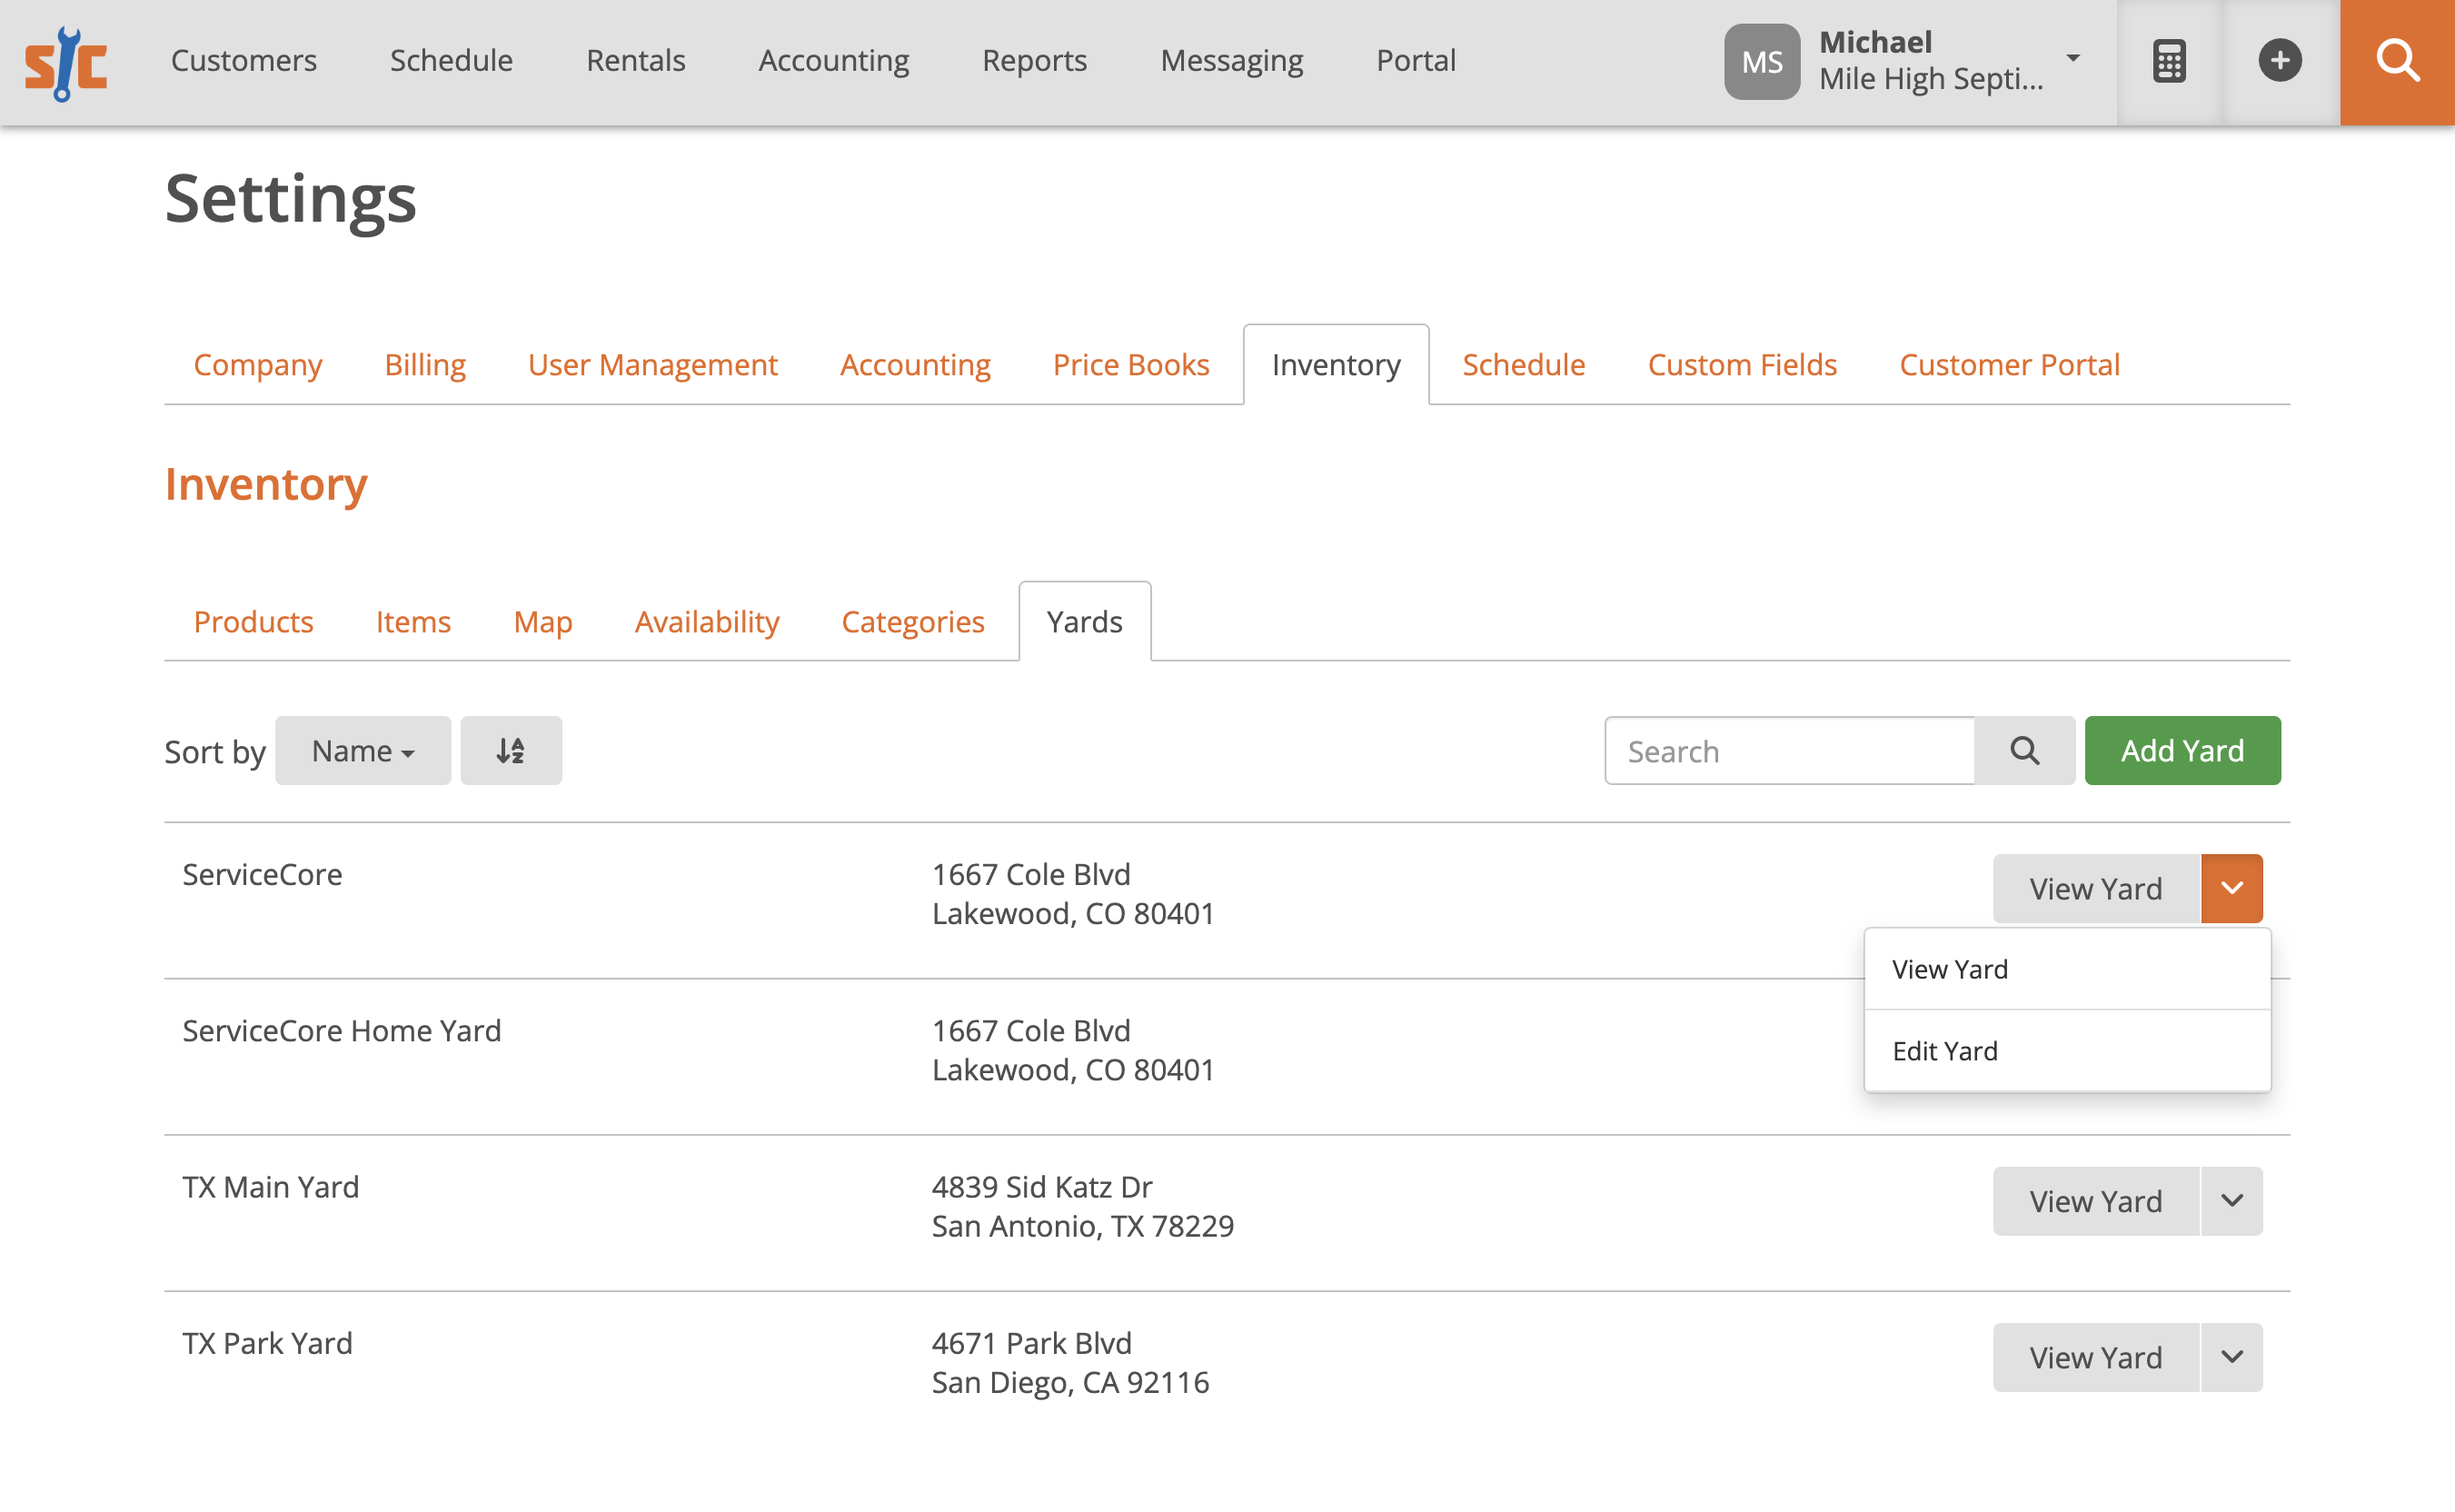This screenshot has width=2455, height=1512.
Task: Switch to the Customer Portal tab
Action: coord(2010,365)
